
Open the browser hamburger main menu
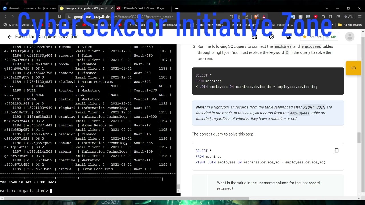360,17
